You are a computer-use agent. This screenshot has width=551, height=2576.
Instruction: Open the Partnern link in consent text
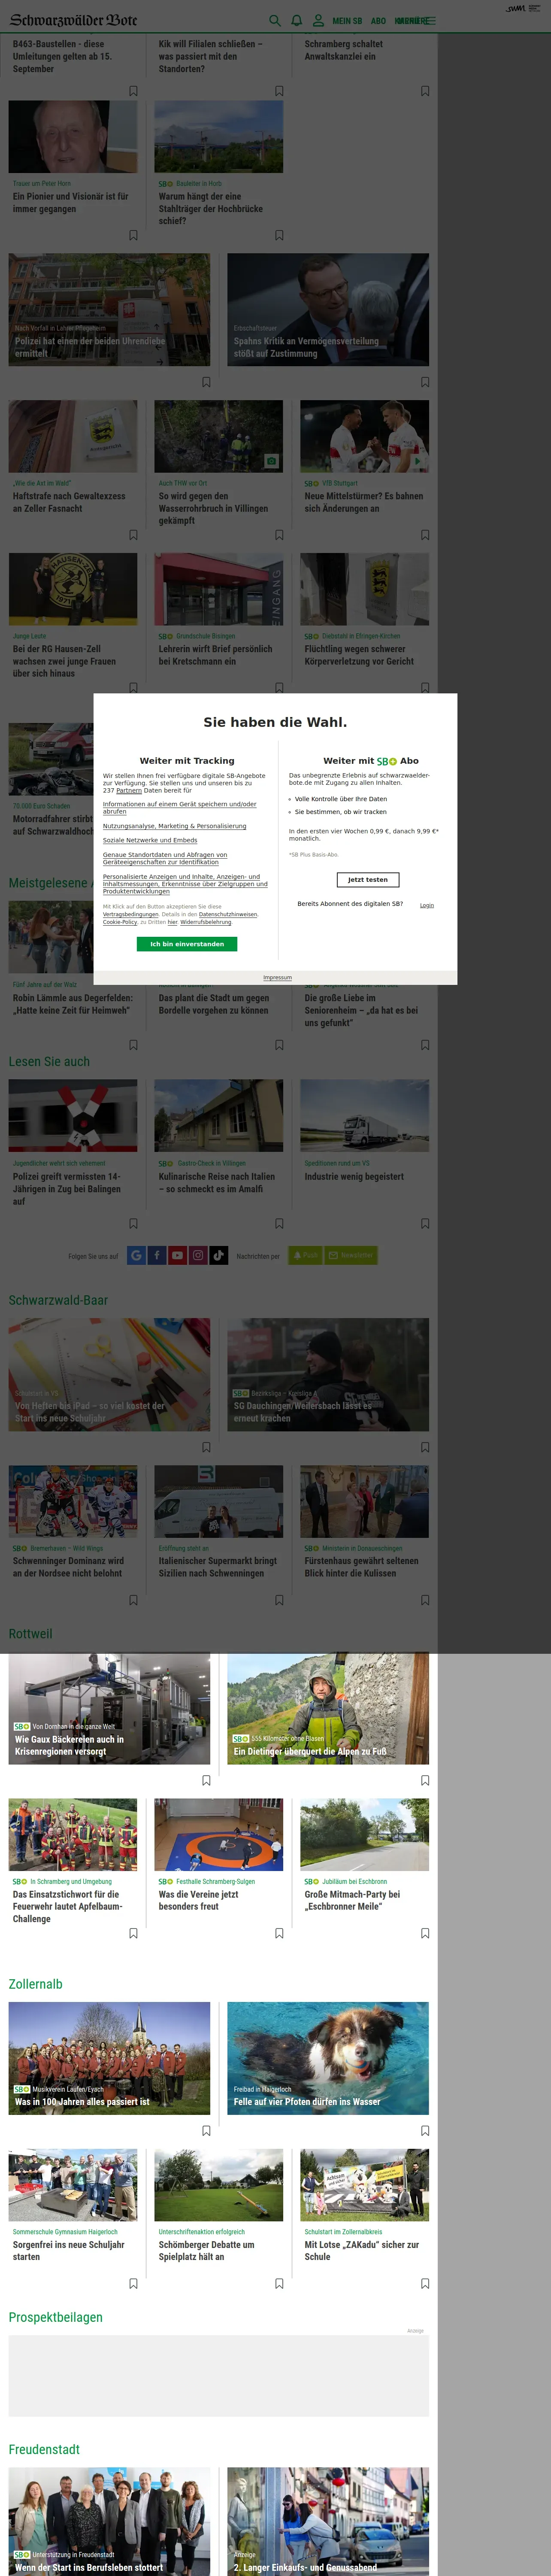click(129, 790)
